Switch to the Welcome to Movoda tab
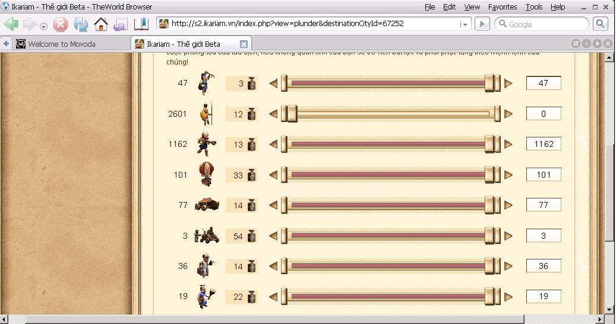This screenshot has width=616, height=324. (x=72, y=44)
